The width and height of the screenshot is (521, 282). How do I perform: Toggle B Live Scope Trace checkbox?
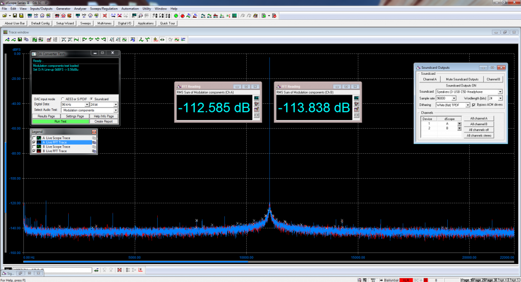point(34,147)
